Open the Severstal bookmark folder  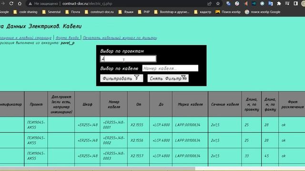51,12
